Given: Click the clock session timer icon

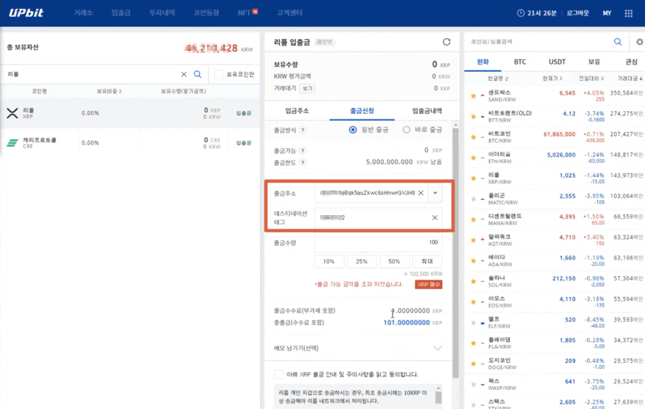Looking at the screenshot, I should [x=520, y=13].
